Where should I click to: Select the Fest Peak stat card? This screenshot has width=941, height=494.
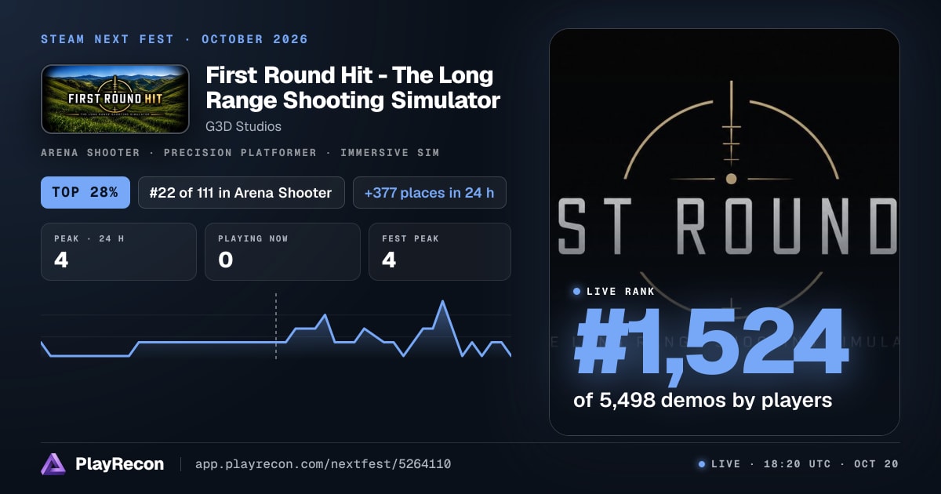point(440,252)
